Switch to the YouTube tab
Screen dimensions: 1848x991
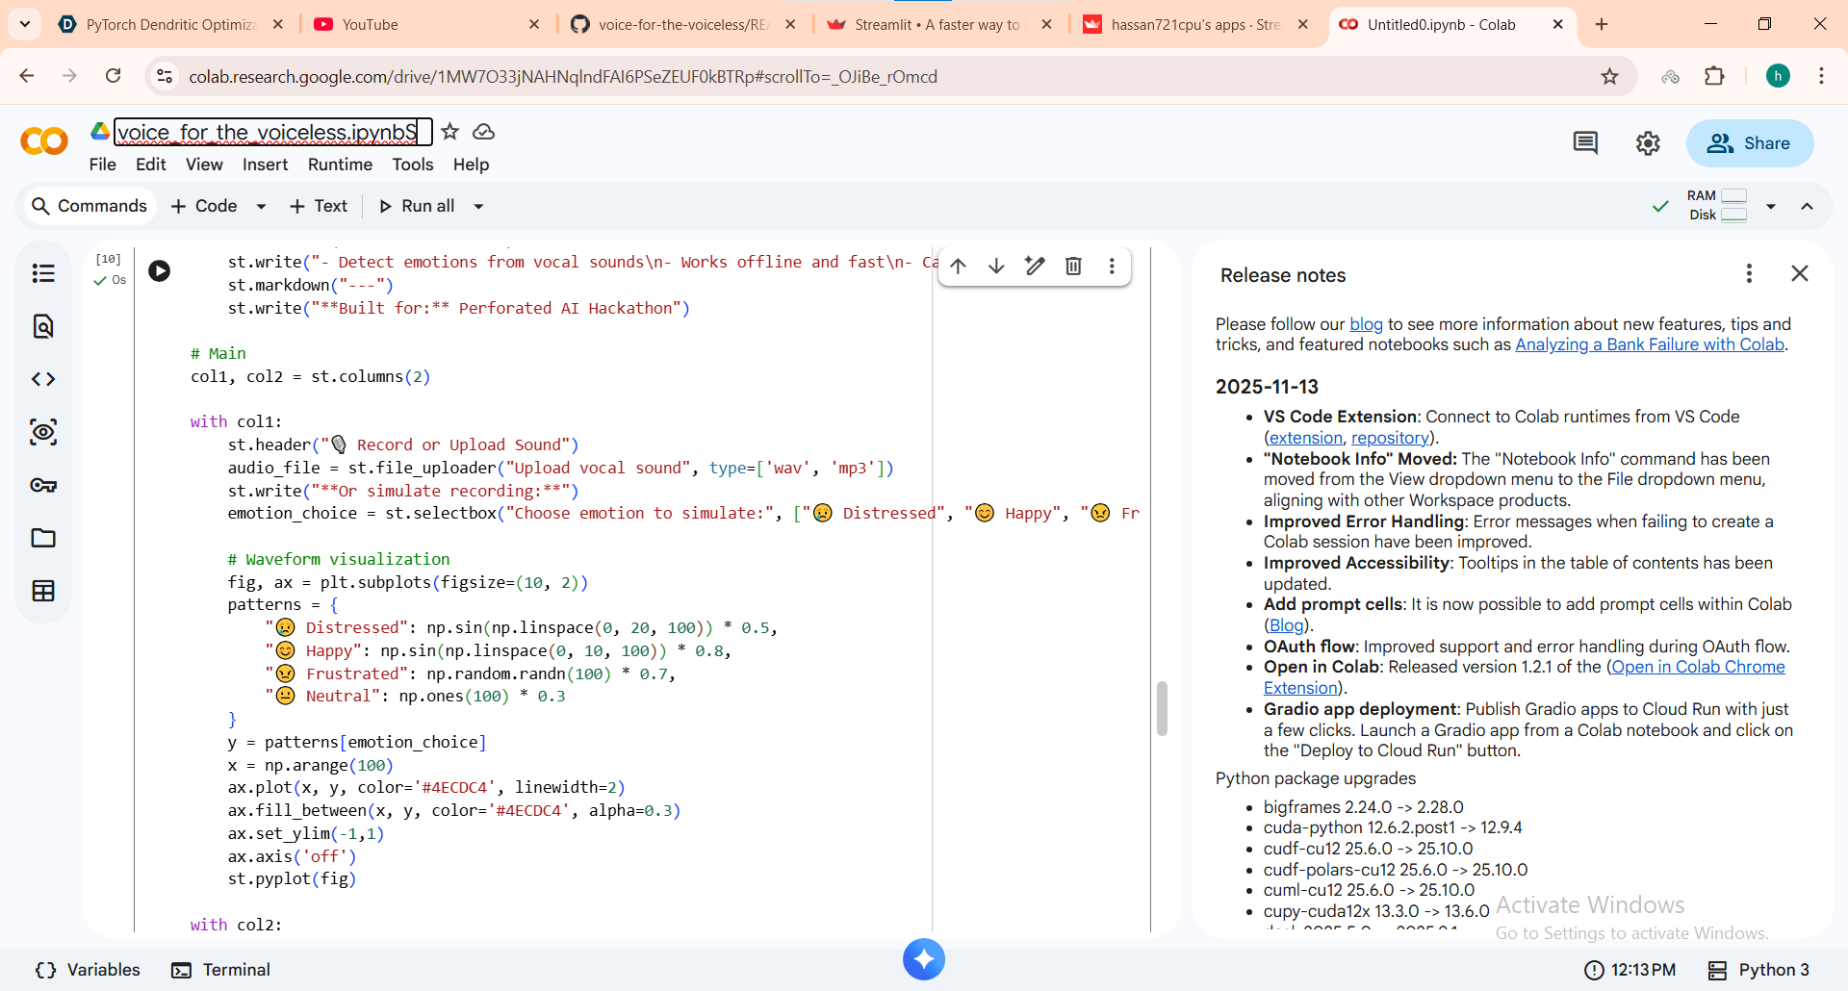pos(428,24)
